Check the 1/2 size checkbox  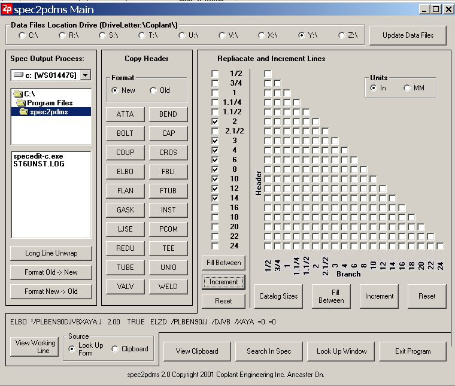215,74
